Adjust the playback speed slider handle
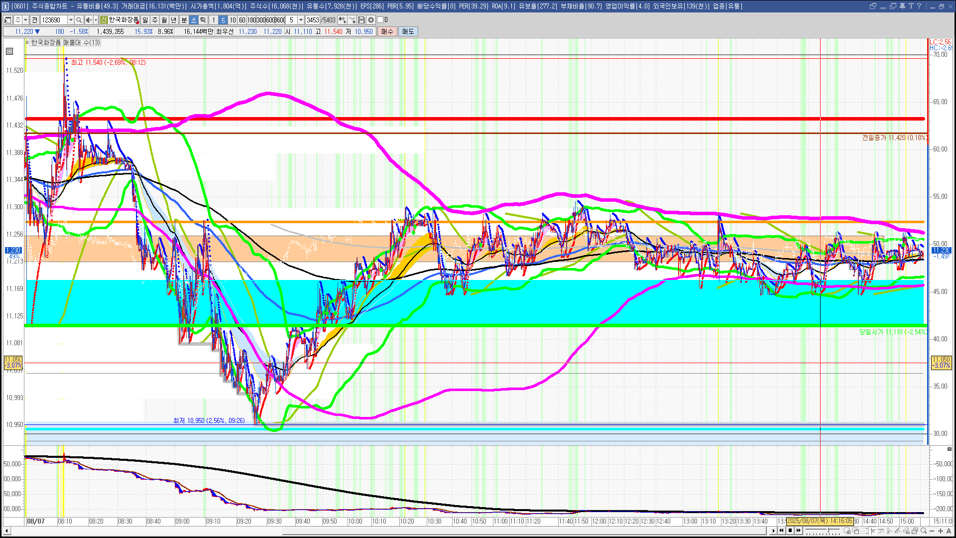Screen dimensions: 956x538 (x=828, y=530)
